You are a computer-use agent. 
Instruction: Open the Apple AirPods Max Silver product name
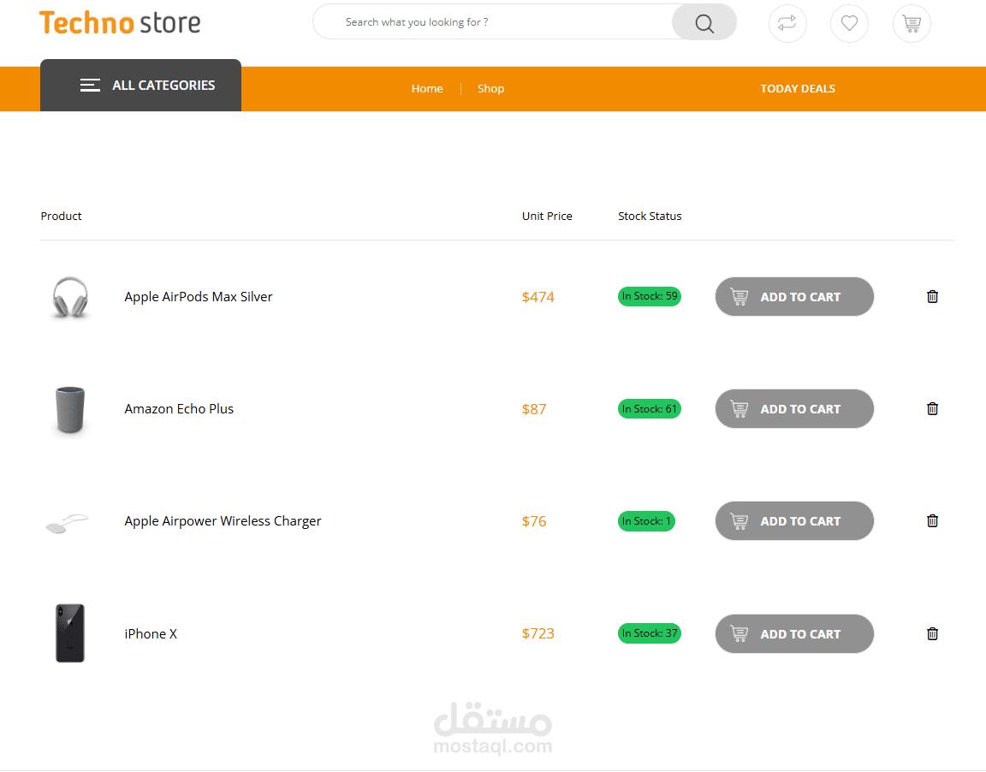[x=198, y=297]
